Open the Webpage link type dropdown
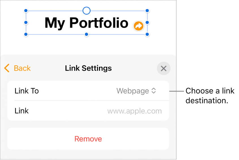Viewport: 239px width, 160px height. (136, 91)
